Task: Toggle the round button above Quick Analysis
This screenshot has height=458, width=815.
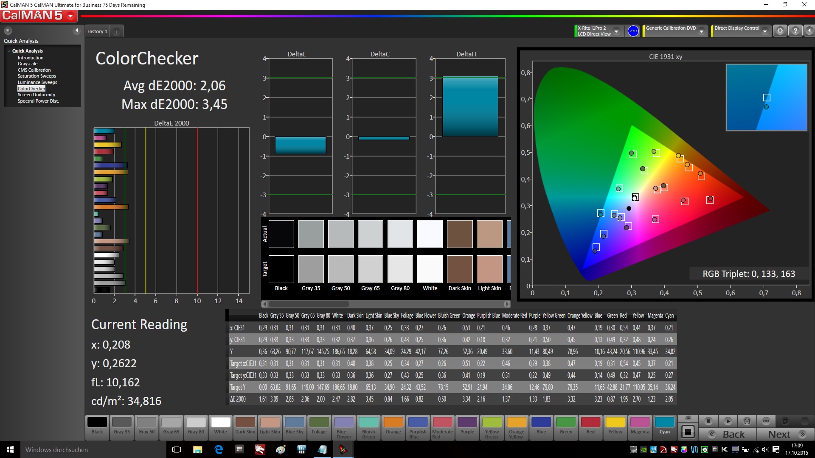Action: click(8, 31)
